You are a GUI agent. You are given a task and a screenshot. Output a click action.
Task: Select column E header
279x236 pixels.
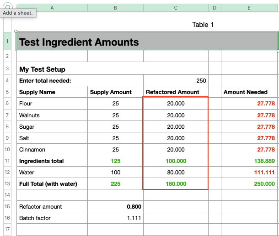click(249, 8)
